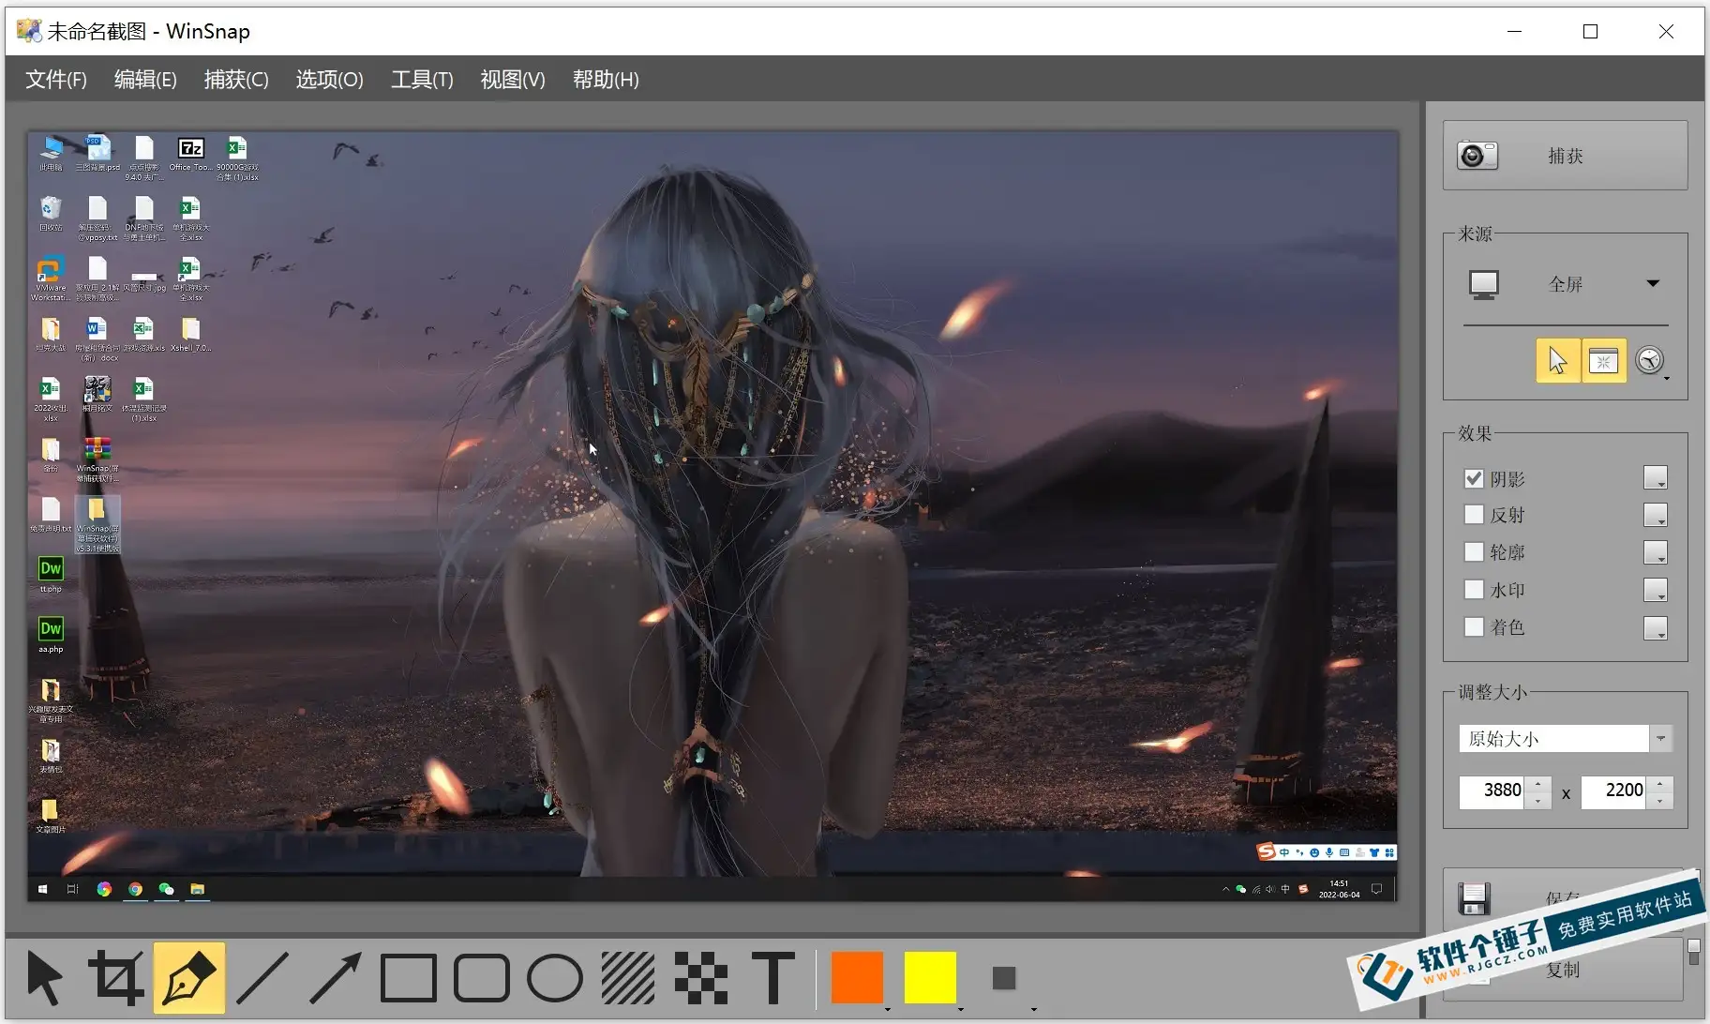Click the recycle bin desktop icon
This screenshot has height=1024, width=1710.
[x=51, y=213]
